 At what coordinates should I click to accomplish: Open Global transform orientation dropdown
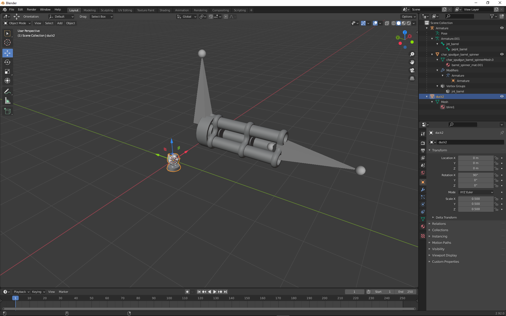point(187,17)
